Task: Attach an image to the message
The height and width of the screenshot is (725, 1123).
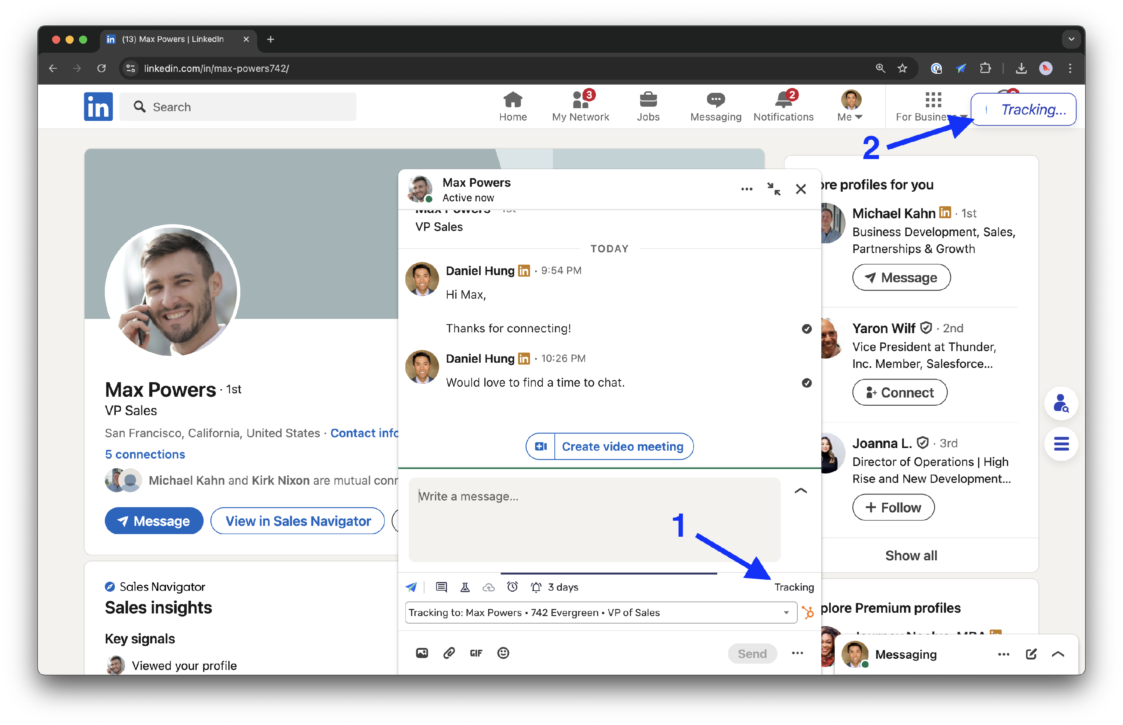Action: pyautogui.click(x=421, y=652)
